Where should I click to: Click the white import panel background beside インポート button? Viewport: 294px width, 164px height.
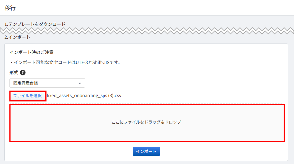(x=216, y=151)
